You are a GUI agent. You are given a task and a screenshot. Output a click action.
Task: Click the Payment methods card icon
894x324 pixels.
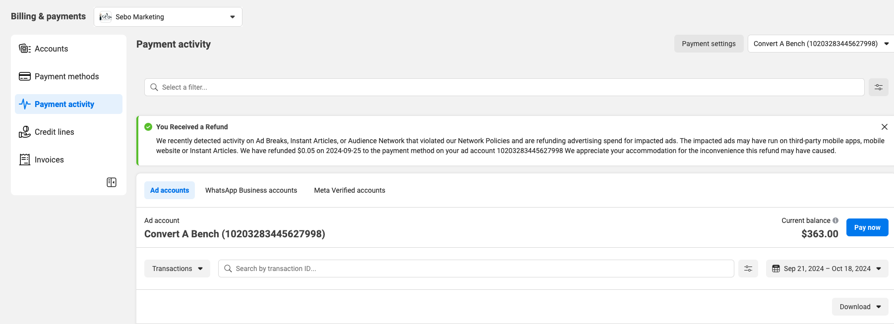[x=25, y=76]
